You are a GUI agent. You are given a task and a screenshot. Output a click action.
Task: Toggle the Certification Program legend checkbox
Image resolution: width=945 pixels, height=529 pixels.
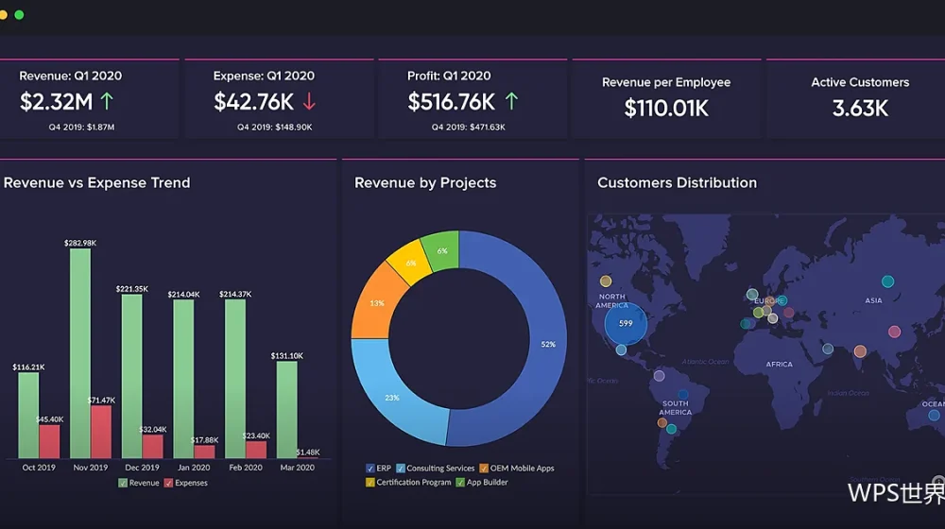(370, 483)
